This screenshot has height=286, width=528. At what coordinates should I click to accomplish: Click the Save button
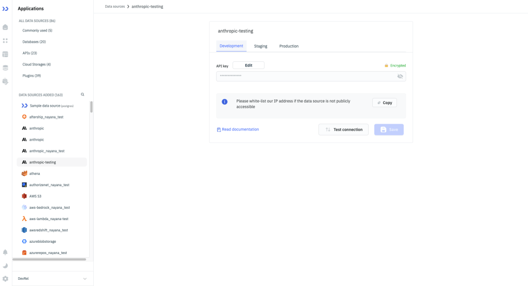(x=389, y=129)
